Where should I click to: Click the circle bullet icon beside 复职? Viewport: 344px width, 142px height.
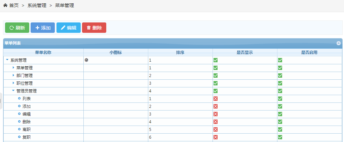(19, 137)
